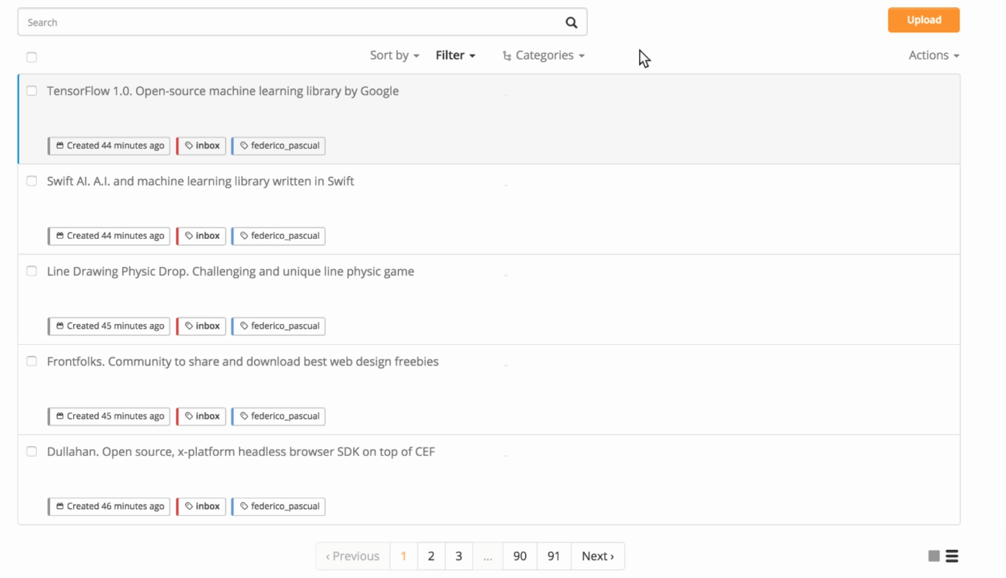Switch to grid view using square icon

click(934, 556)
